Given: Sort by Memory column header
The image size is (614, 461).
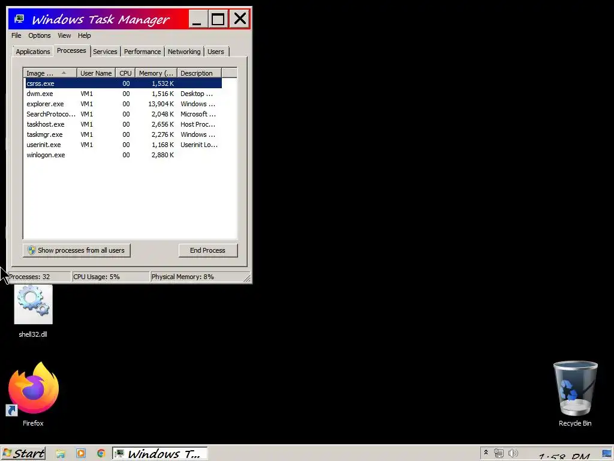Looking at the screenshot, I should [156, 73].
